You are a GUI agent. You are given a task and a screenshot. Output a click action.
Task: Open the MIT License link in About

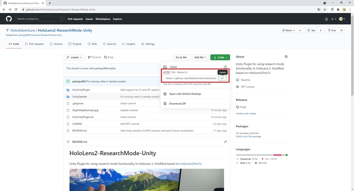click(248, 87)
